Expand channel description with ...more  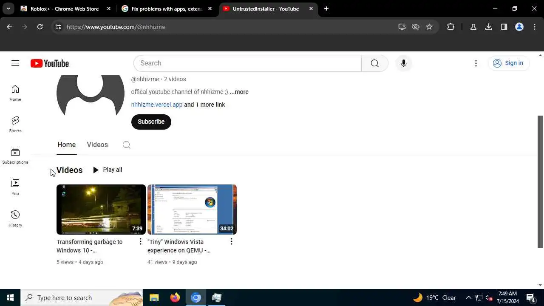239,92
